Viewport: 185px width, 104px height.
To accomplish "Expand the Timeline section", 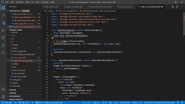I will (x=13, y=93).
